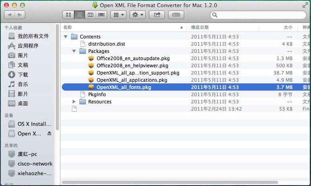Open 应用程序 in sidebar
Screen dimensions: 311x186
click(23, 46)
